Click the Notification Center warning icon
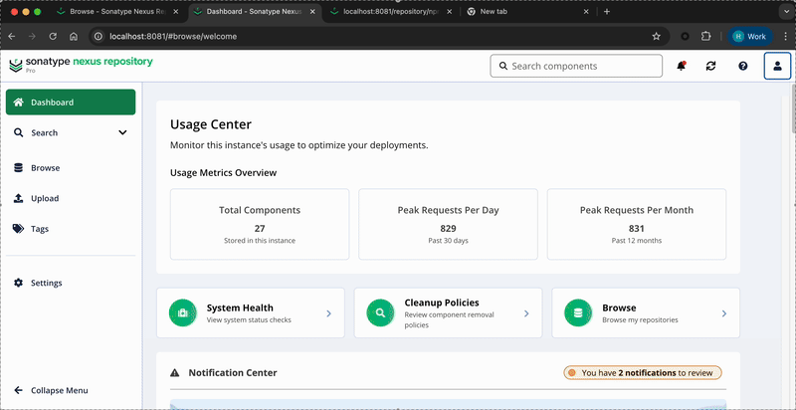The height and width of the screenshot is (410, 796). tap(175, 373)
